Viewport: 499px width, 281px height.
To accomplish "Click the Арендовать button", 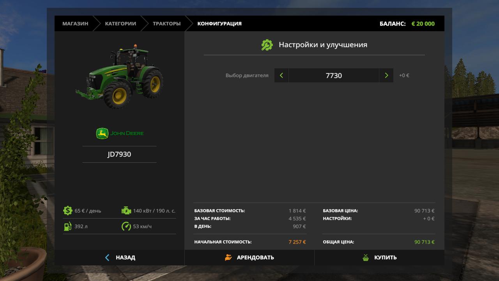I will [249, 258].
